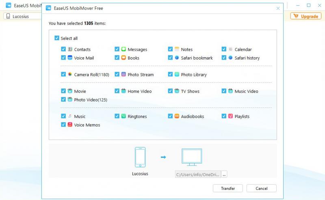The image size is (325, 200).
Task: Click the Messages speech-bubble icon
Action: pyautogui.click(x=123, y=49)
